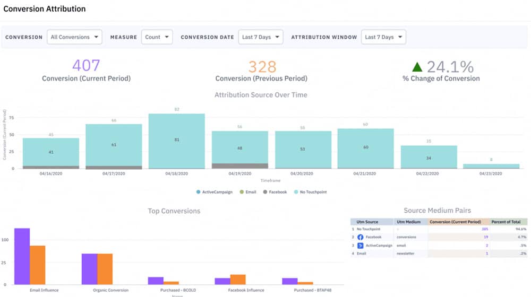
Task: Toggle No Touchpoint legend color dot
Action: (296, 192)
